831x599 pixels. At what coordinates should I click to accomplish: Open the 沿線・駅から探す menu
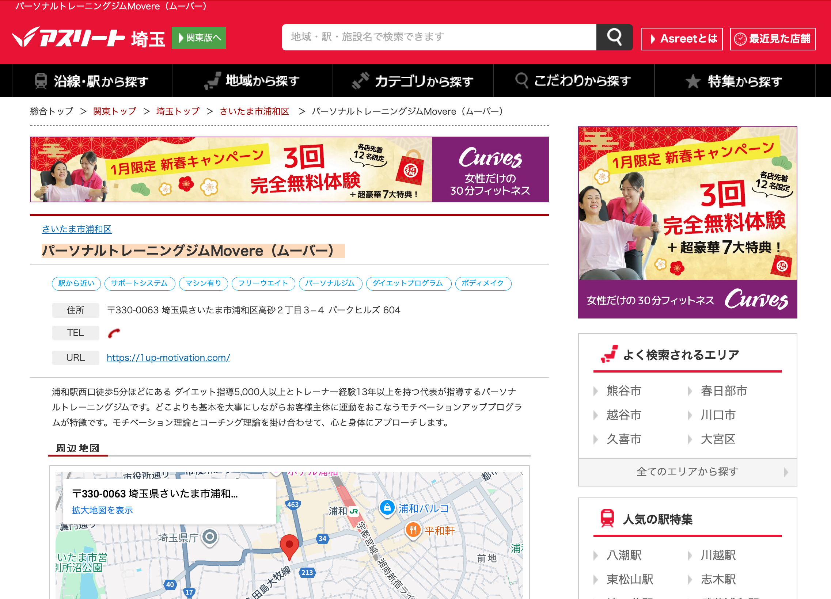coord(92,81)
